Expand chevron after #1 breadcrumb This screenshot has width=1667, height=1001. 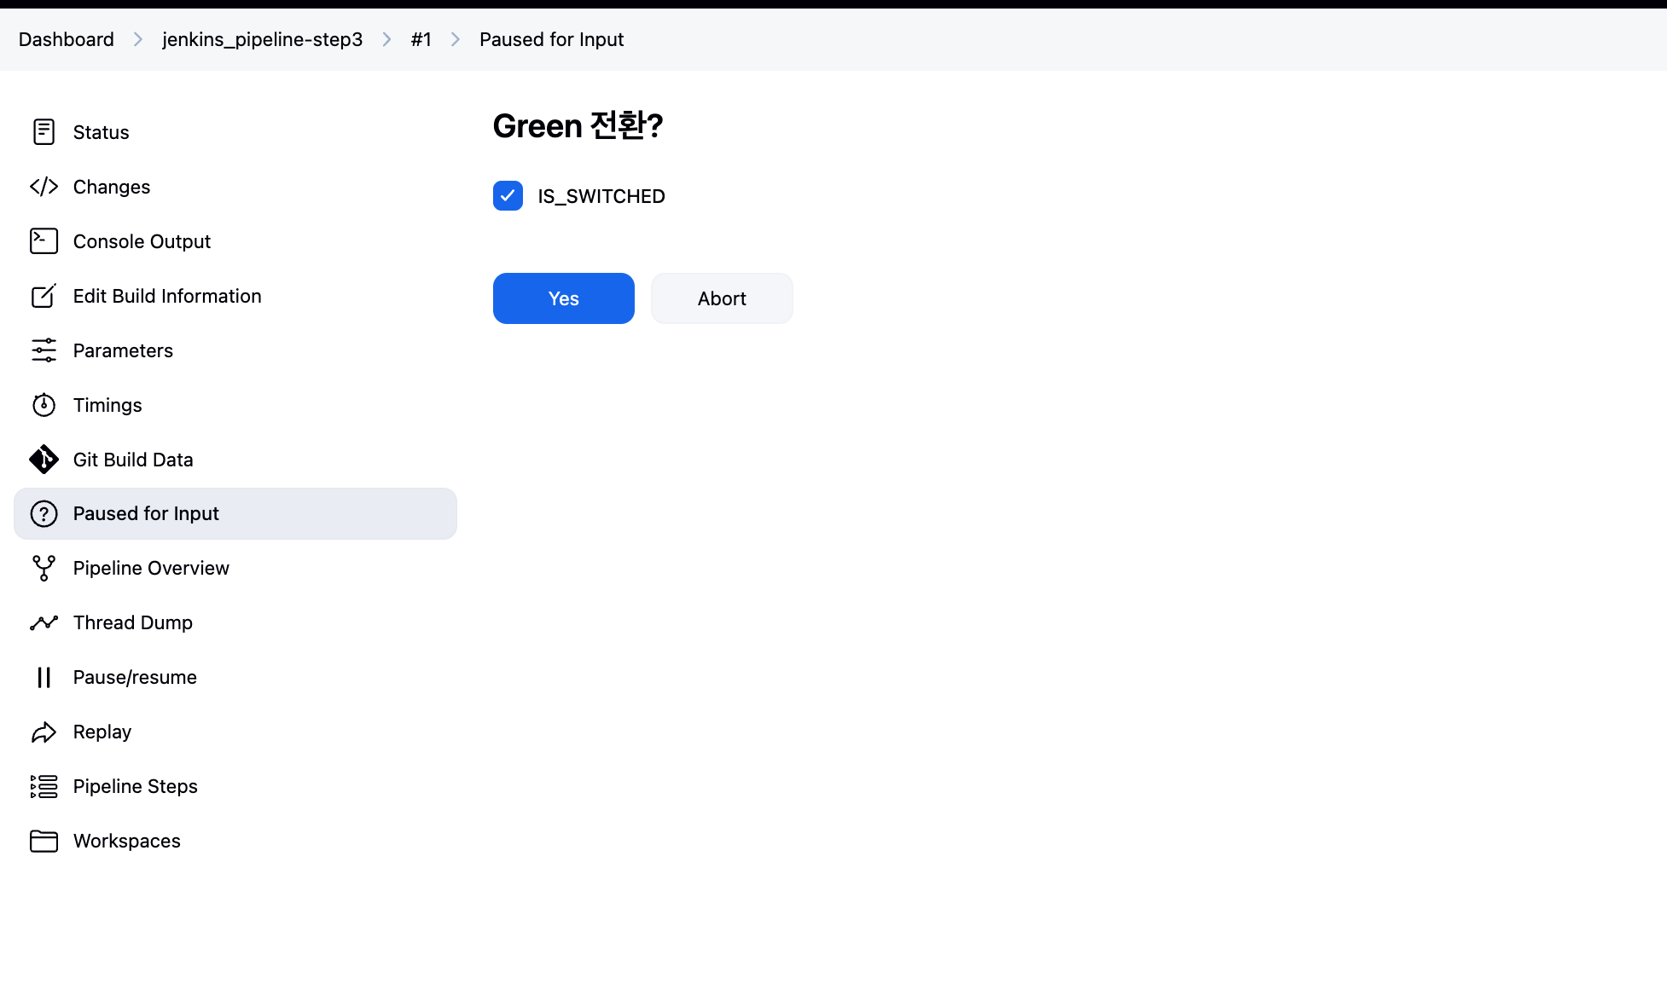tap(456, 39)
